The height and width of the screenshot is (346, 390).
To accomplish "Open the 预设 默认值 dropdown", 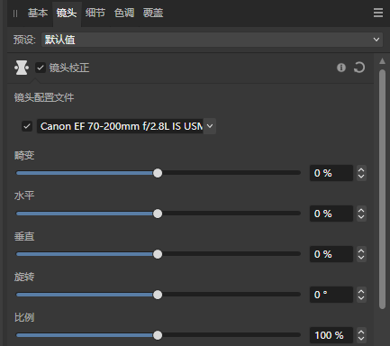I will coord(212,40).
